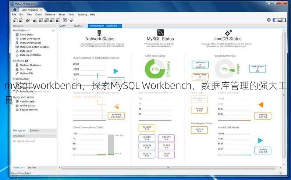Open the object inspector toolbar icon
The width and height of the screenshot is (291, 180).
tap(28, 20)
